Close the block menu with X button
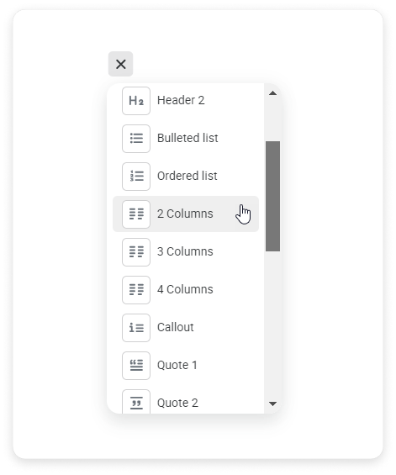This screenshot has height=475, width=396. click(120, 64)
